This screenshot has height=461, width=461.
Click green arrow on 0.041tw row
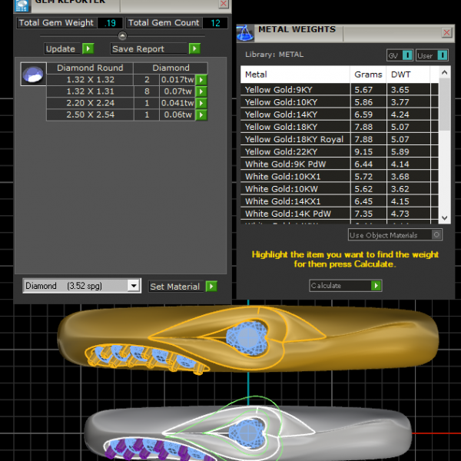pos(201,103)
